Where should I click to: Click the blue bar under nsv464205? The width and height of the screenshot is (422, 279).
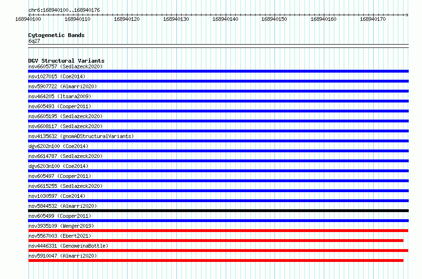218,101
